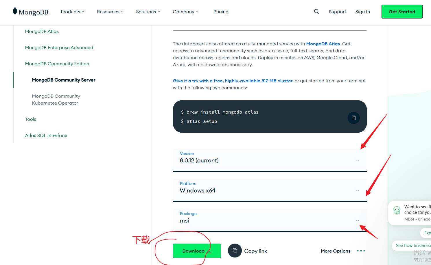The width and height of the screenshot is (431, 265).
Task: Click the More Options label
Action: pyautogui.click(x=336, y=251)
